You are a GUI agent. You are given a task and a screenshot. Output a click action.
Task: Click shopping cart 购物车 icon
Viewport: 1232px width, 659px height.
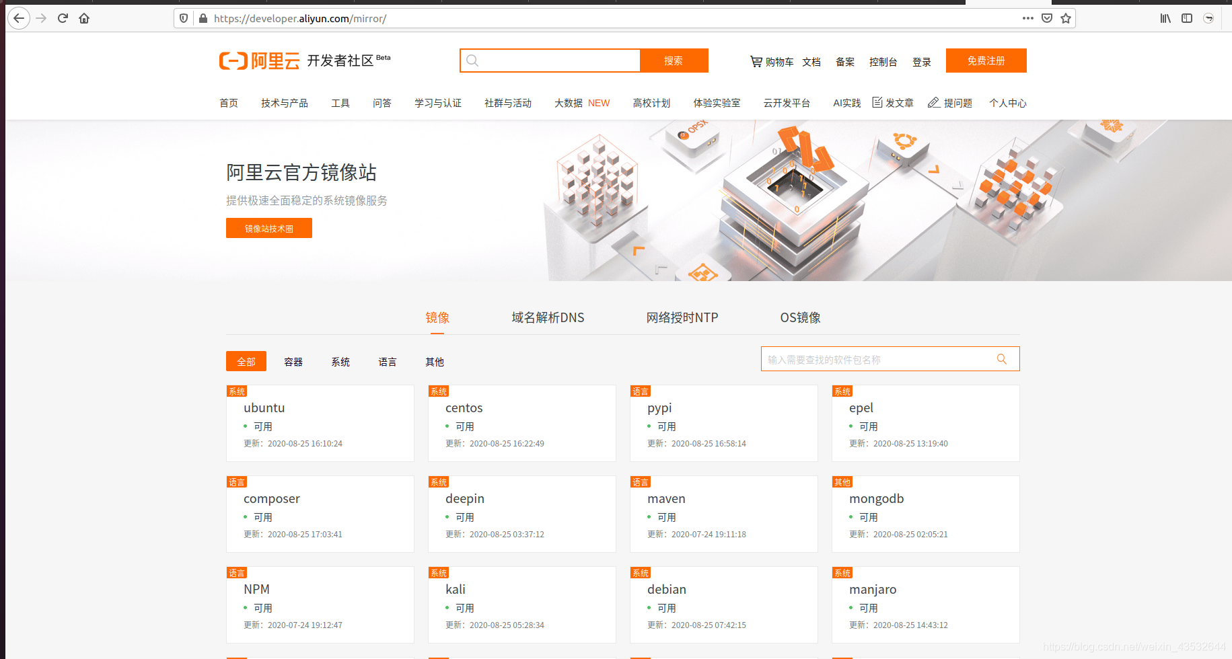coord(756,61)
